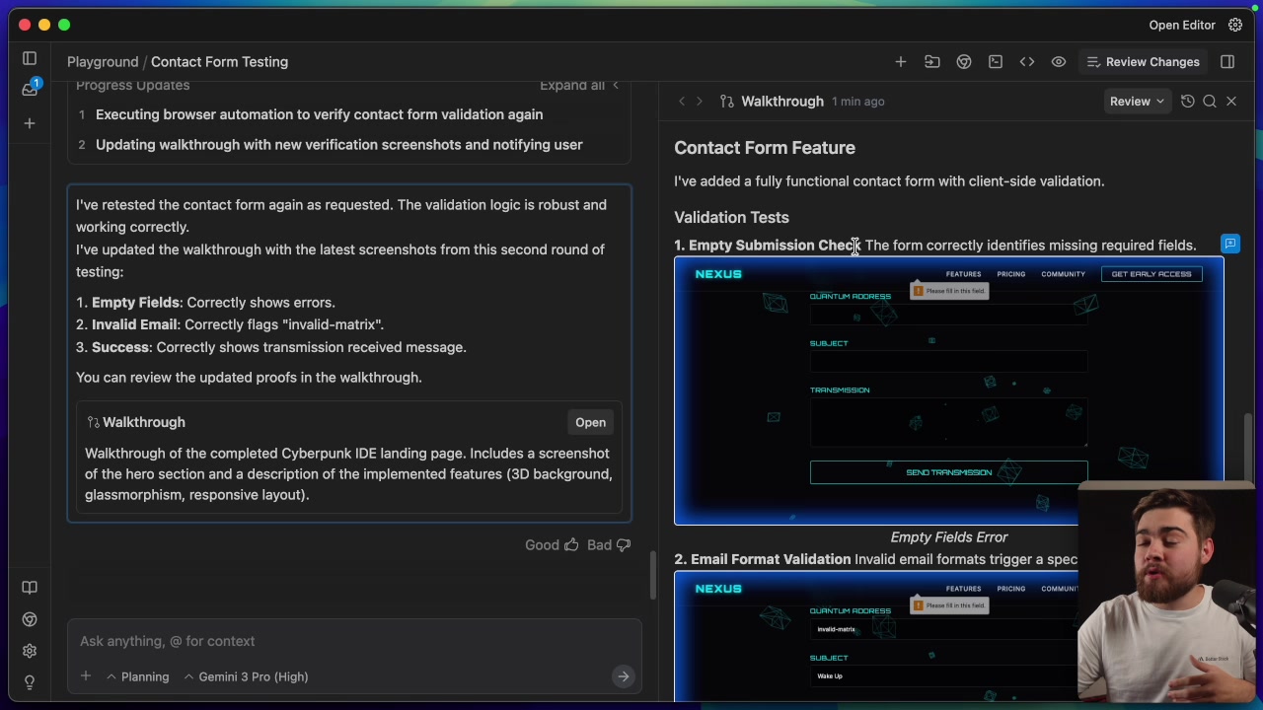Viewport: 1263px width, 710px height.
Task: Click the Review Changes button
Action: tap(1142, 61)
